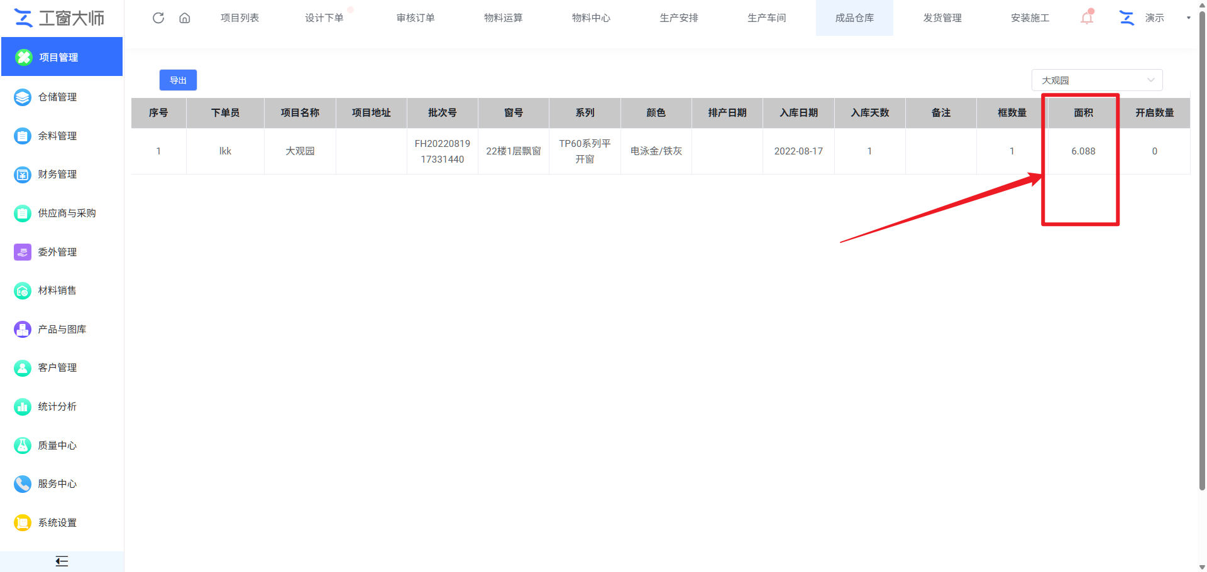1207x572 pixels.
Task: Go to home via house icon
Action: (x=185, y=18)
